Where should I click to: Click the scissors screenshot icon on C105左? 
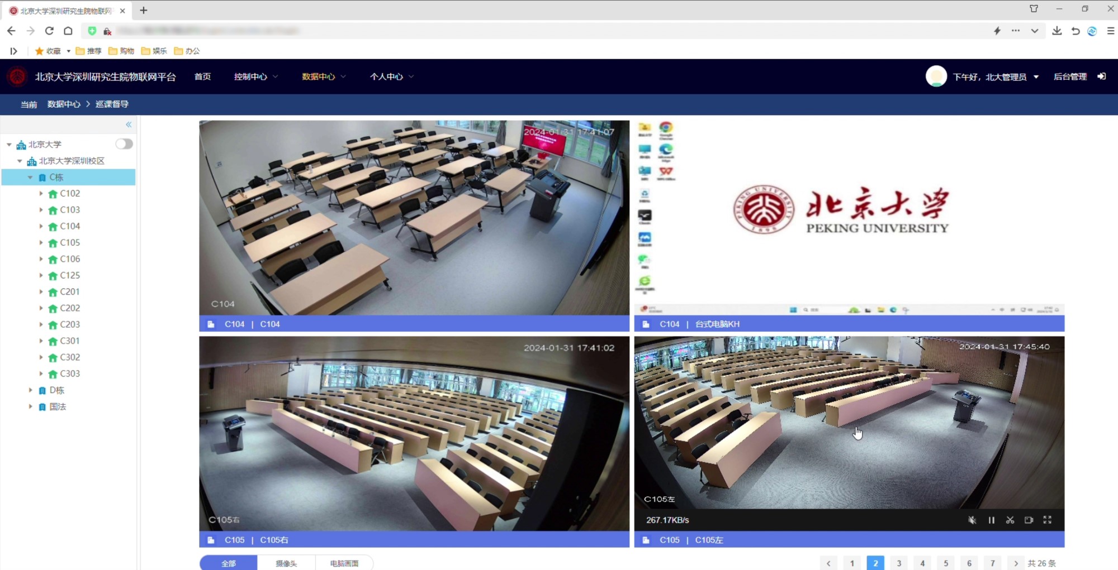[x=1010, y=520]
